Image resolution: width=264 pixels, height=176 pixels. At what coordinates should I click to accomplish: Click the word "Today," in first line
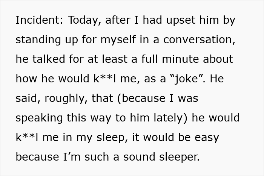coord(84,20)
